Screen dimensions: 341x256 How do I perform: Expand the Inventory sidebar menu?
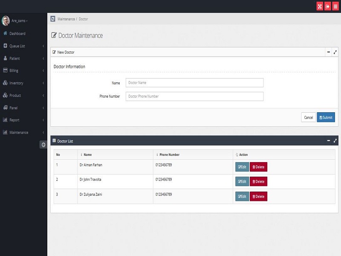pos(23,83)
